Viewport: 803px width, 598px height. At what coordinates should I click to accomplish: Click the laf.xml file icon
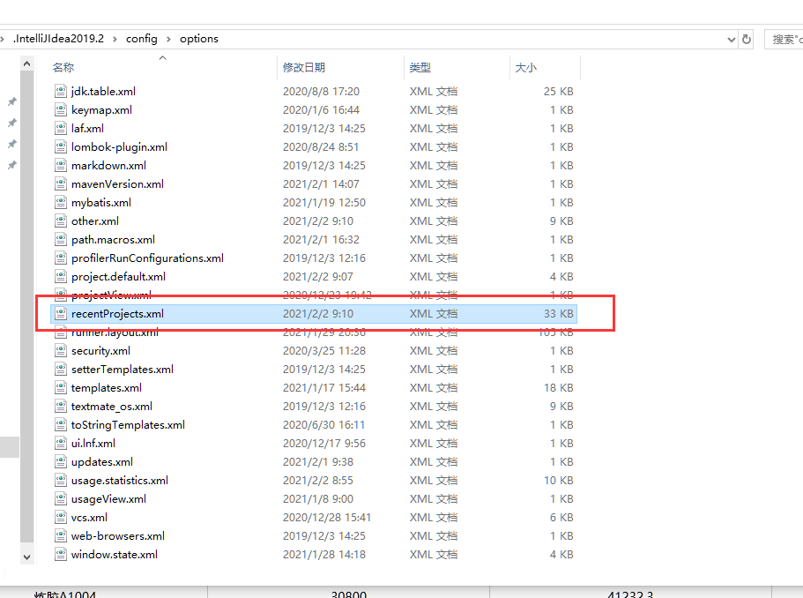tap(61, 128)
